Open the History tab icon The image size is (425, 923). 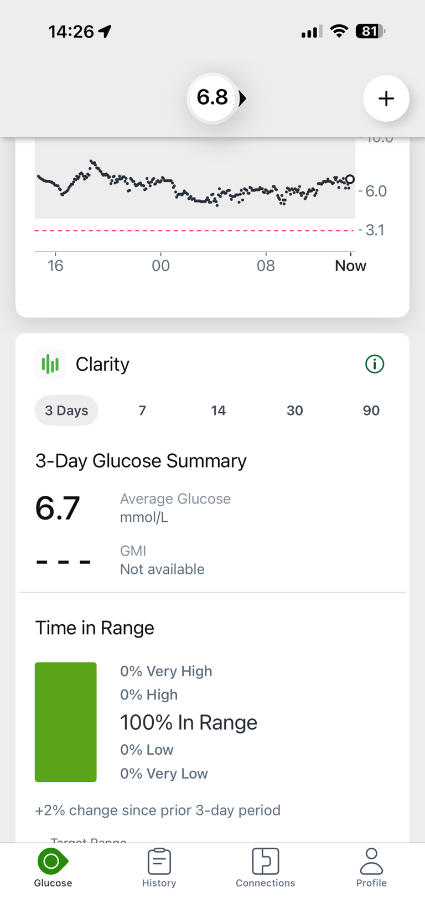coord(159,862)
